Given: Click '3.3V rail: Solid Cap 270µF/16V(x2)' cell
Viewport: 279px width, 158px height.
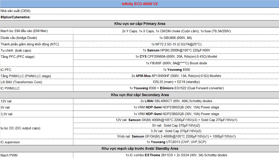Looking at the screenshot, I should click(x=176, y=131).
